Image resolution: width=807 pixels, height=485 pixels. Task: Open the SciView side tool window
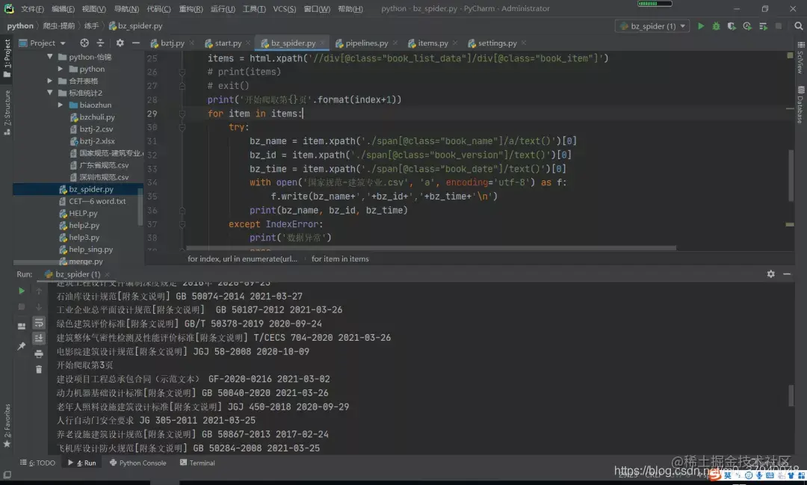[x=801, y=57]
